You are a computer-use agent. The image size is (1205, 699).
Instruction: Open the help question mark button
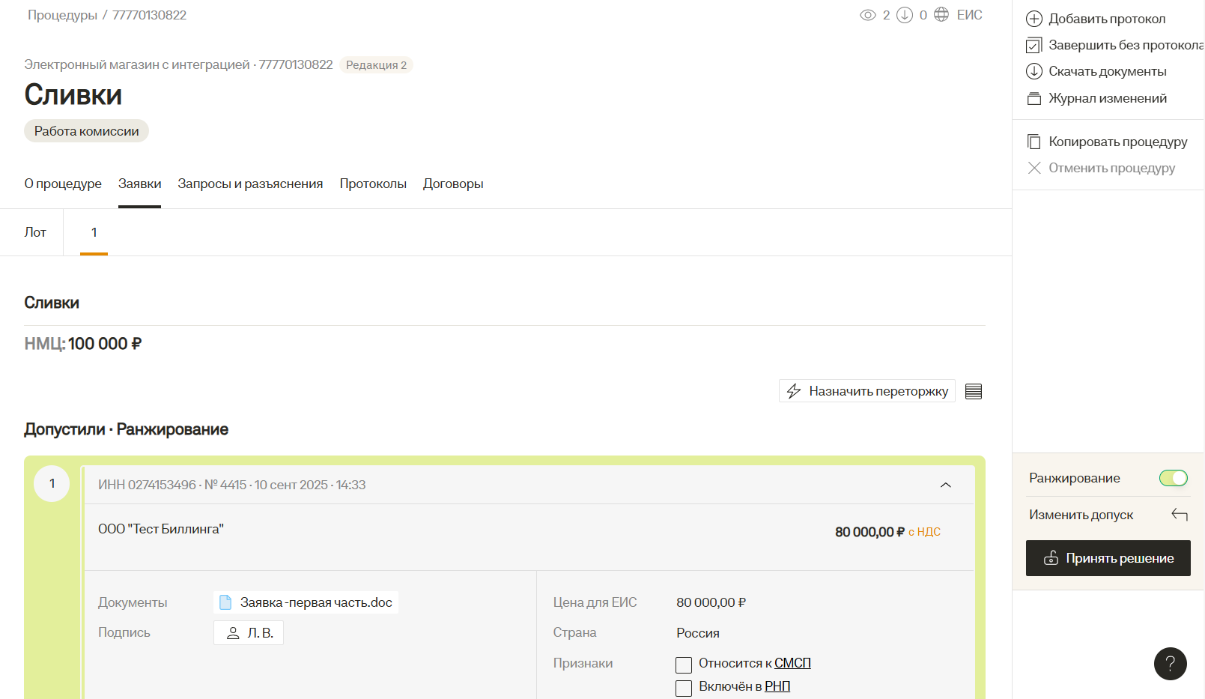pyautogui.click(x=1170, y=664)
